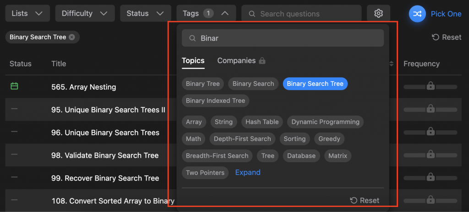Switch to the Companies tab

click(x=236, y=61)
